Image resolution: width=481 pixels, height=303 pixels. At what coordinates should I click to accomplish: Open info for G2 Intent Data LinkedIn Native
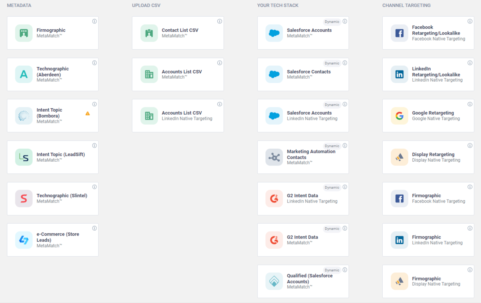[345, 187]
